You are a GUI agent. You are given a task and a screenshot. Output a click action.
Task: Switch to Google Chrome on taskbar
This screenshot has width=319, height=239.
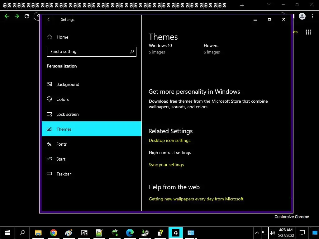tap(53, 233)
